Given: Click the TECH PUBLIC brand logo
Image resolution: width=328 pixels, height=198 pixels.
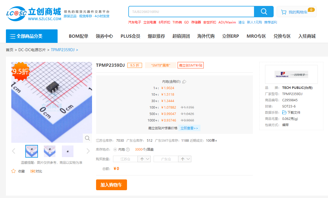Looking at the screenshot, I should coord(291,74).
